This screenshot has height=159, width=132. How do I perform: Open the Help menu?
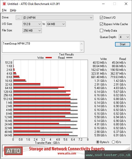[13, 10]
